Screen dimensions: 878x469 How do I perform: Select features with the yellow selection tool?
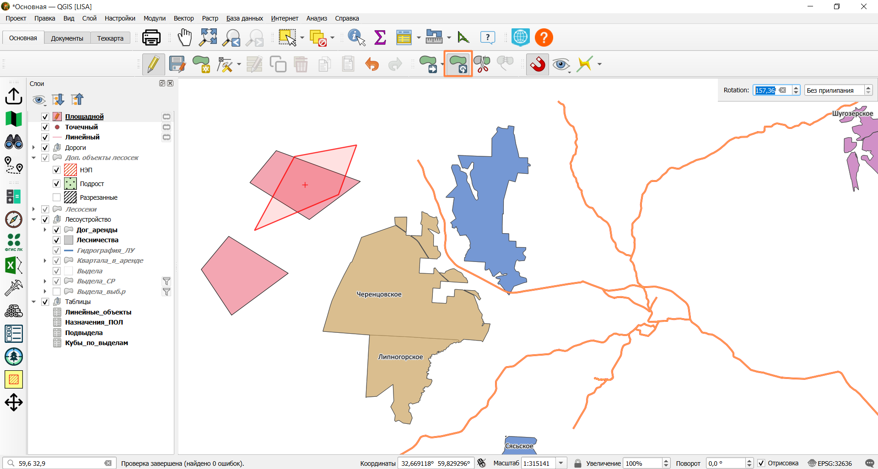click(287, 37)
